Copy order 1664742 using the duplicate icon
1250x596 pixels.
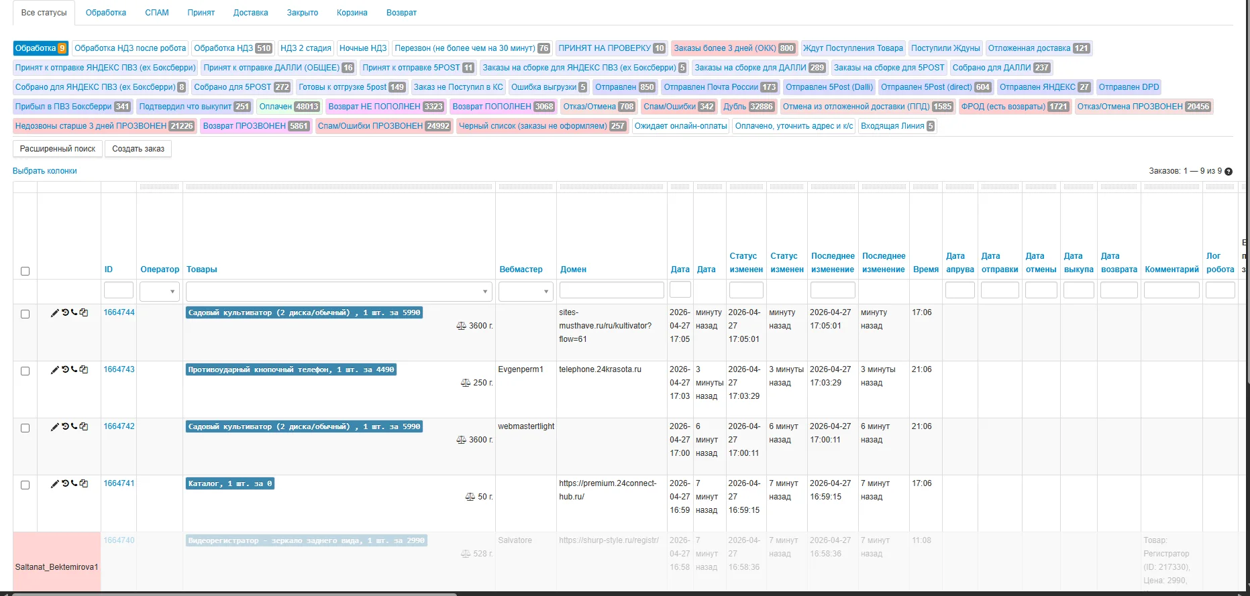[84, 426]
